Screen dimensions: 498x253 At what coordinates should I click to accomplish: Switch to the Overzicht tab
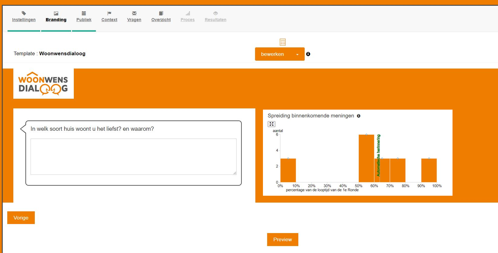[161, 20]
